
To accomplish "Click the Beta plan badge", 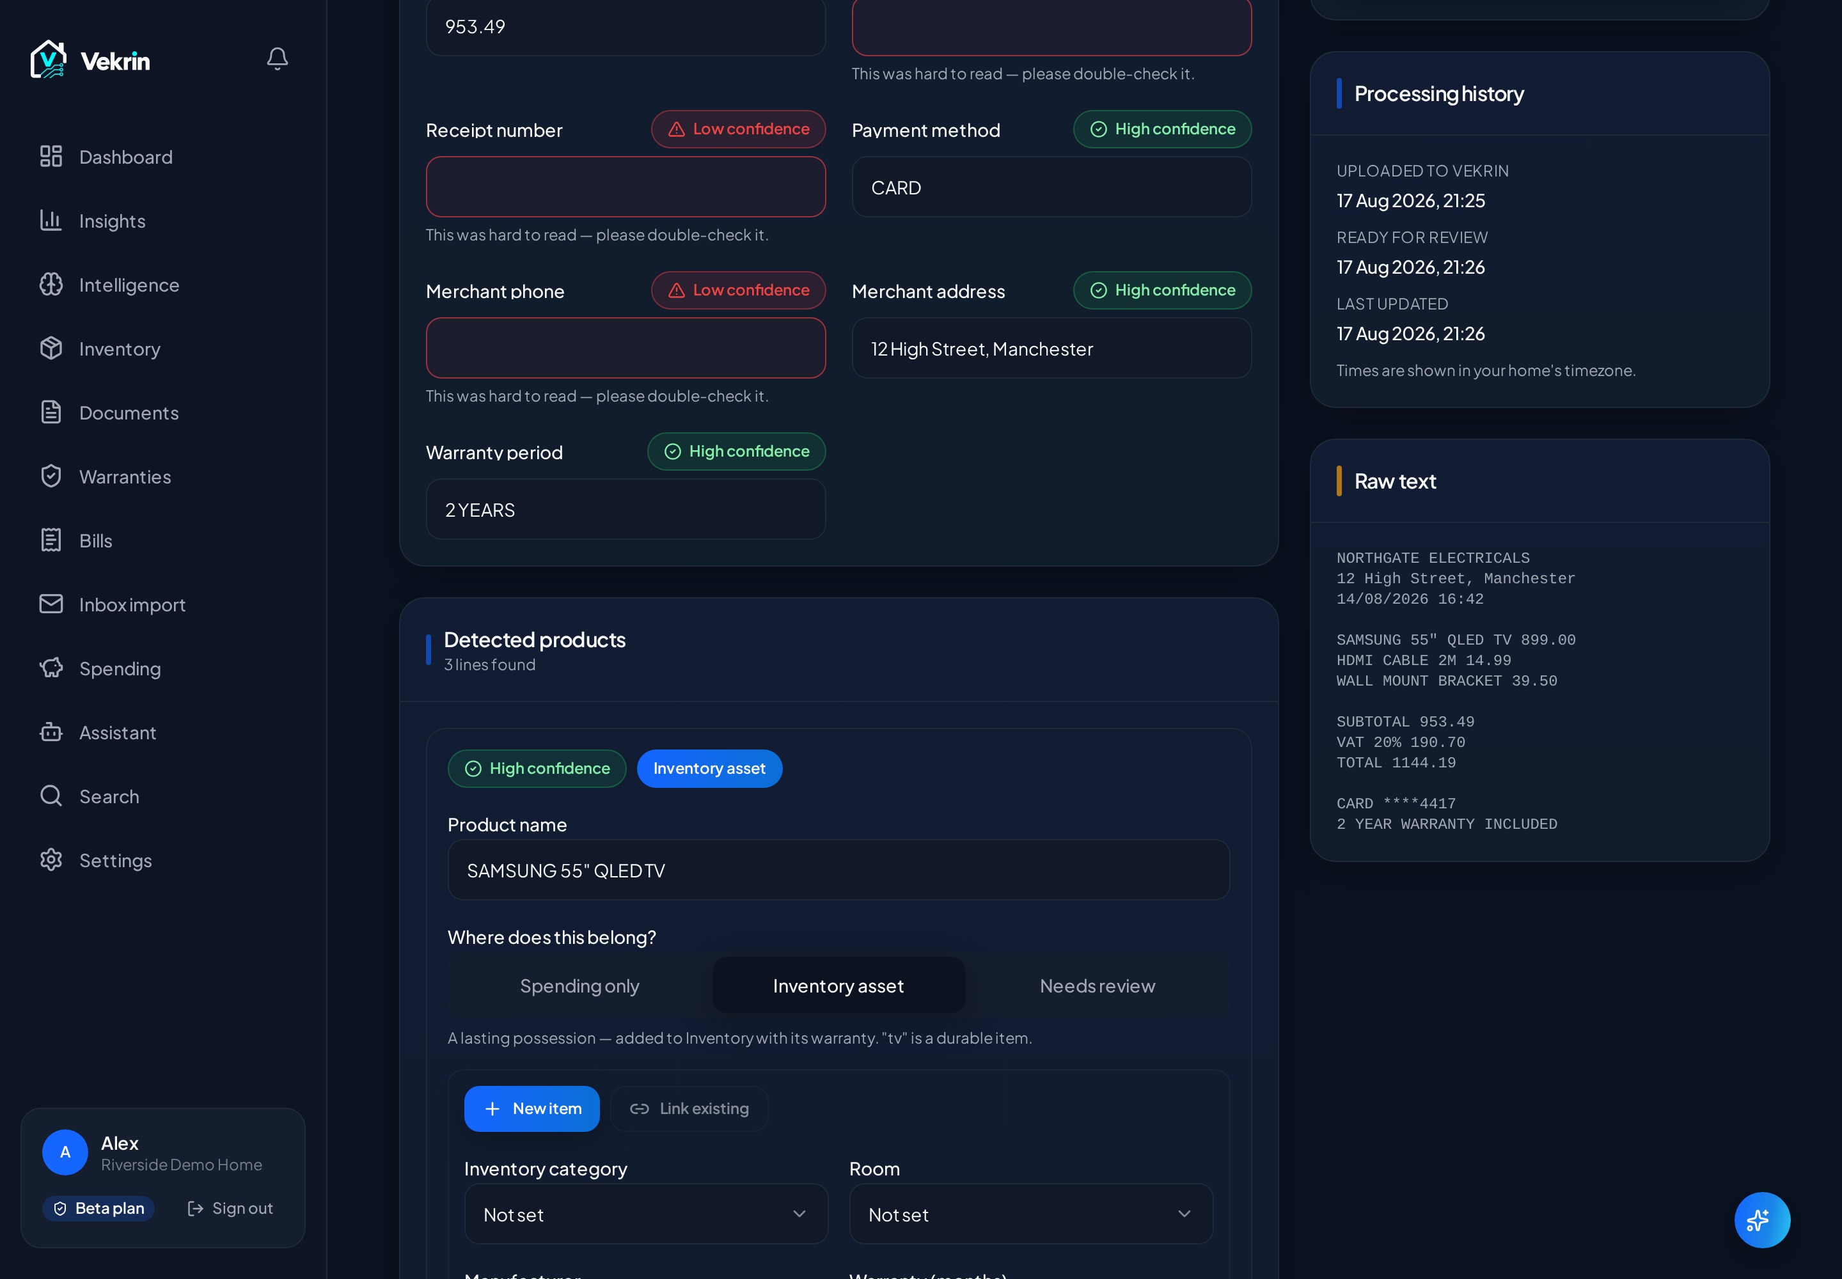I will (x=98, y=1209).
